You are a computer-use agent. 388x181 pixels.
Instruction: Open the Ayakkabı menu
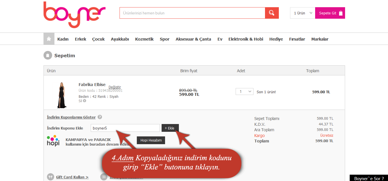click(120, 39)
